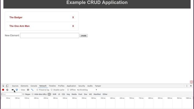Toggle the Offline checkbox
This screenshot has height=109, width=194.
click(x=68, y=90)
